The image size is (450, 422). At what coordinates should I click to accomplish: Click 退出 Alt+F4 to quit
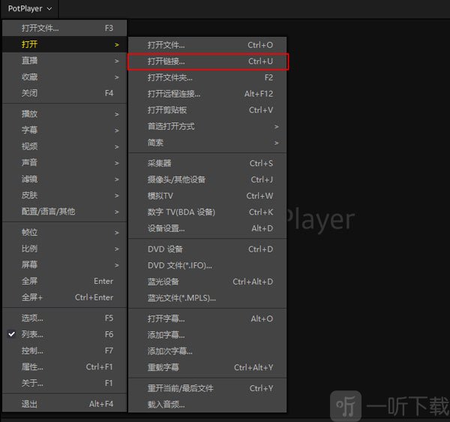pyautogui.click(x=64, y=404)
